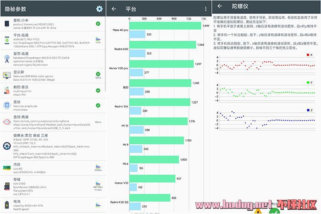321x214 pixels.
Task: Tap green 120Hz check mark in 显示屏 row
Action: coord(98,75)
